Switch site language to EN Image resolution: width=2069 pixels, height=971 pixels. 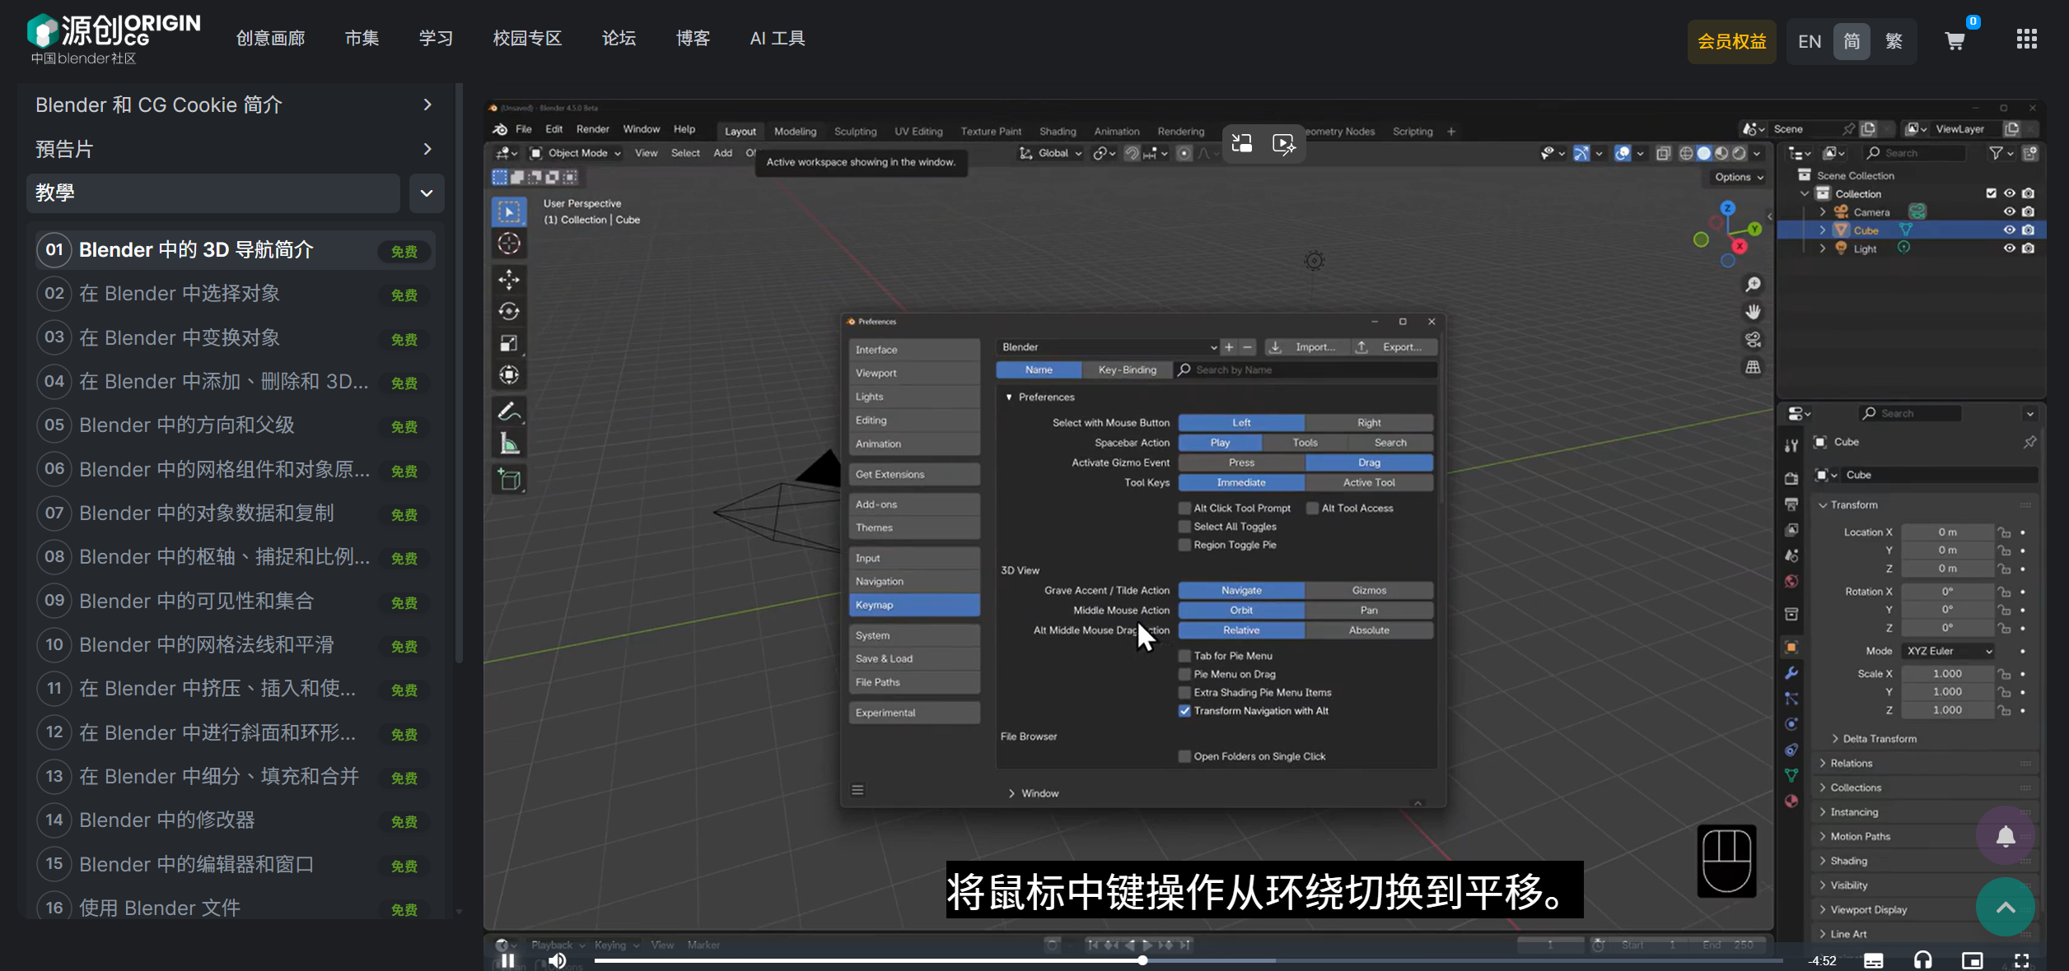(x=1809, y=41)
